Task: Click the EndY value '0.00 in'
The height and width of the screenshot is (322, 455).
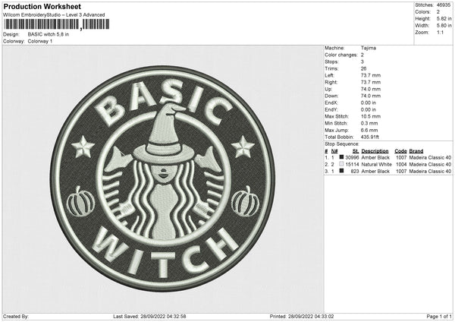Action: (x=369, y=110)
